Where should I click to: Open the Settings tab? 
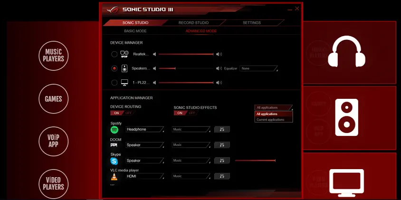click(251, 22)
